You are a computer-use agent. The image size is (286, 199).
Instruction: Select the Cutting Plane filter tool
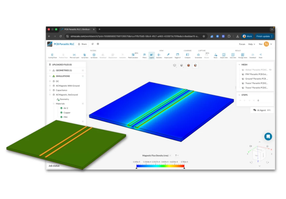(x=52, y=56)
